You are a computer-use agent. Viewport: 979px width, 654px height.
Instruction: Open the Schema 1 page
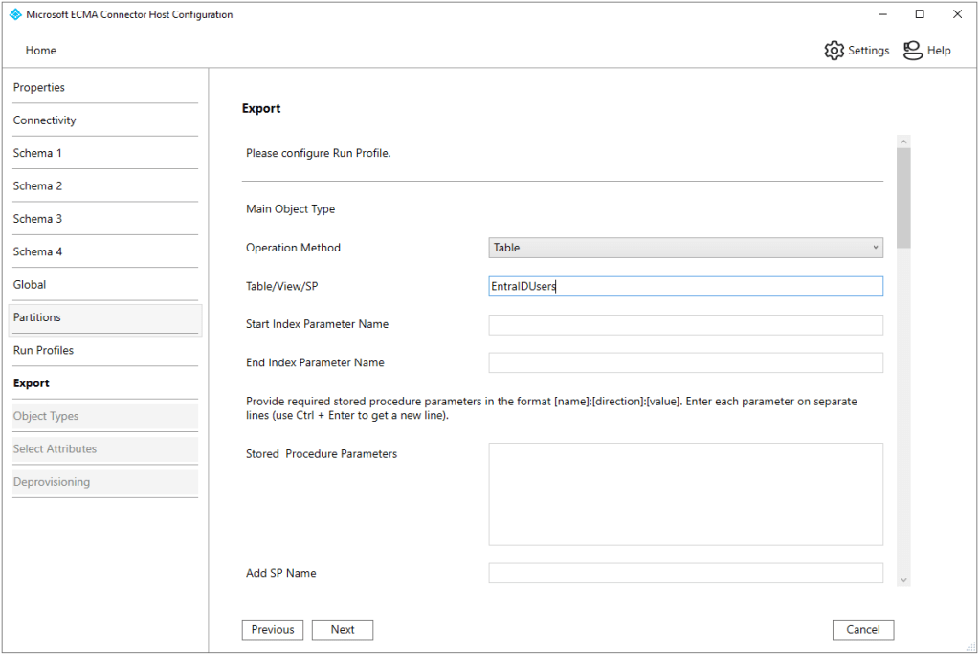tap(37, 153)
